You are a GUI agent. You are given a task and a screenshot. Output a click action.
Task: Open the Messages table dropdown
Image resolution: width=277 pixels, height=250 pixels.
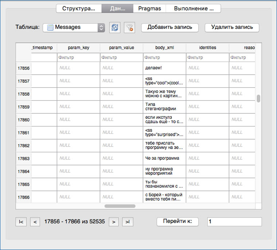(74, 27)
